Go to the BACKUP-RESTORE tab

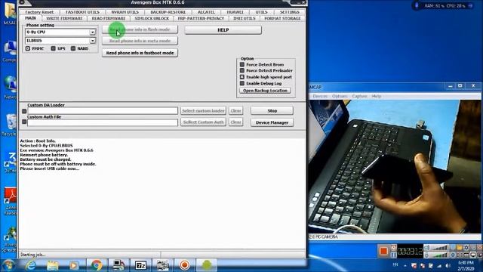pyautogui.click(x=168, y=12)
